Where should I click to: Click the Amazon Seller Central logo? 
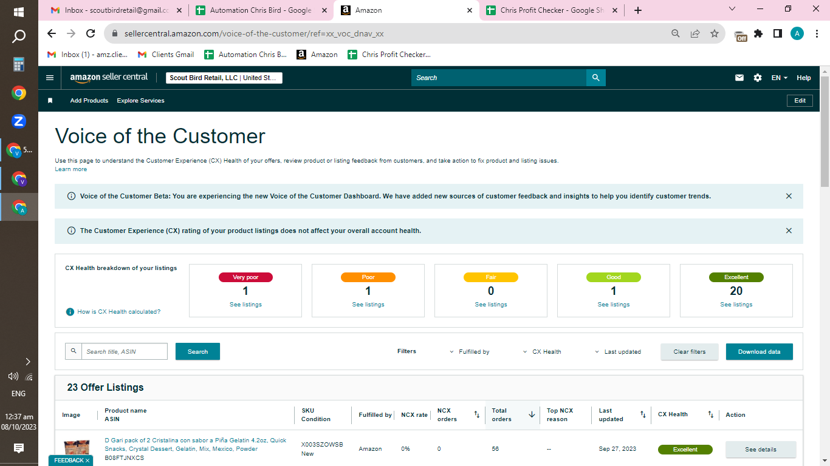click(109, 78)
